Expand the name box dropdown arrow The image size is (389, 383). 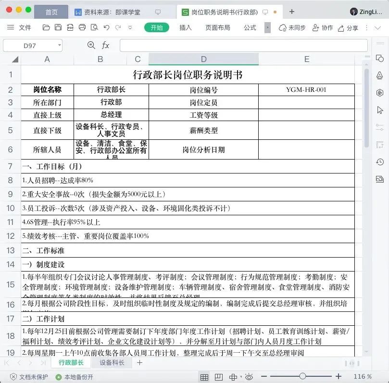point(60,45)
